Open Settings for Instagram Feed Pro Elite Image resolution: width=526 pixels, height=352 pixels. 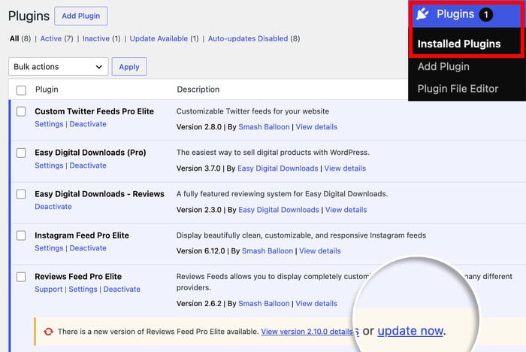49,248
